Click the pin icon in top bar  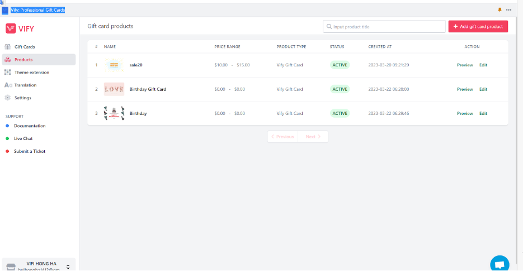pos(500,10)
